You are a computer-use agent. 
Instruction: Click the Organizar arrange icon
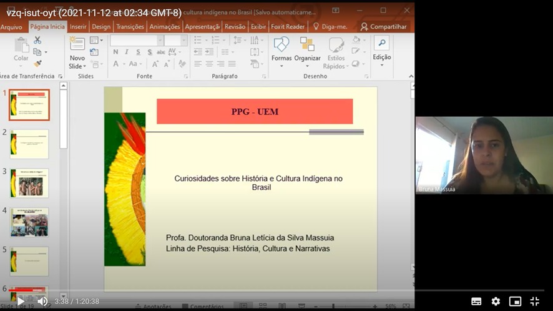click(307, 44)
